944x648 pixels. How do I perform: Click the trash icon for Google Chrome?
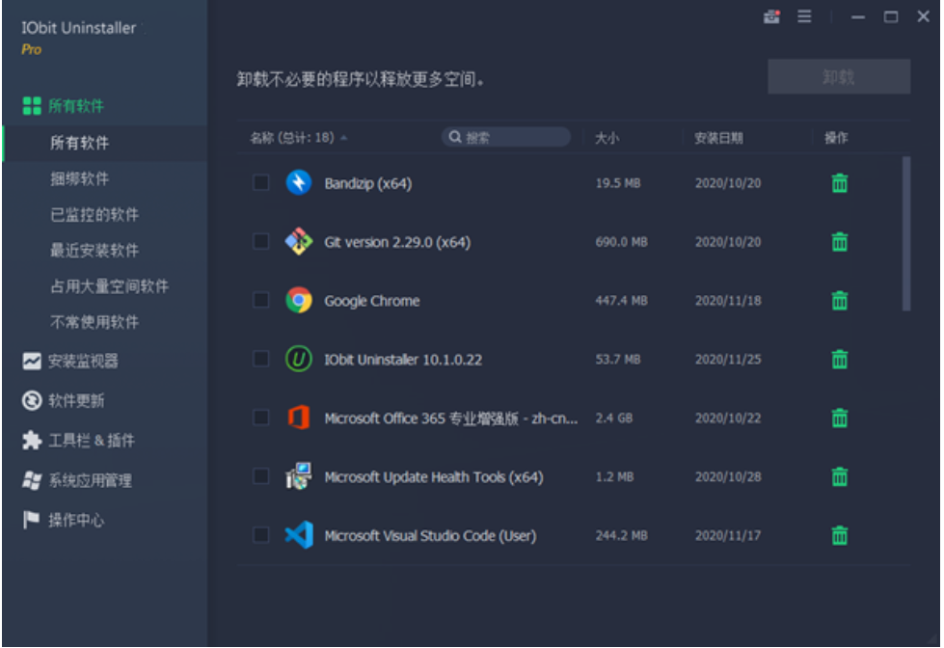pos(839,301)
